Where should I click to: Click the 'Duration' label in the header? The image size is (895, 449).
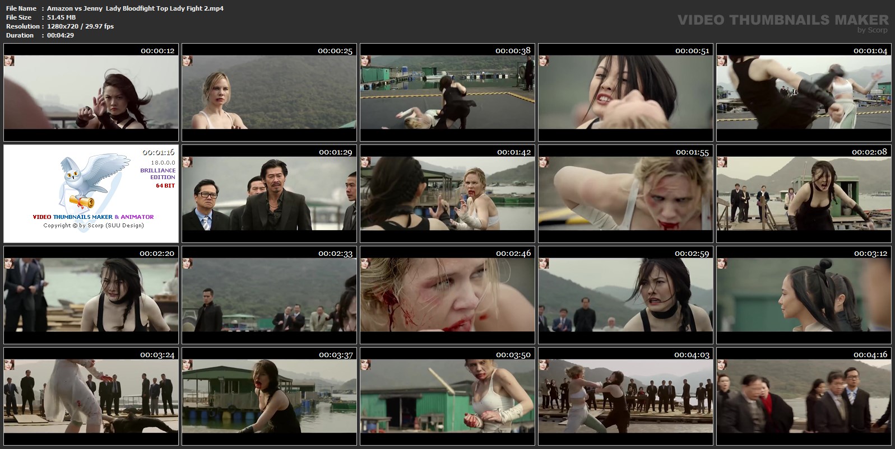(20, 35)
